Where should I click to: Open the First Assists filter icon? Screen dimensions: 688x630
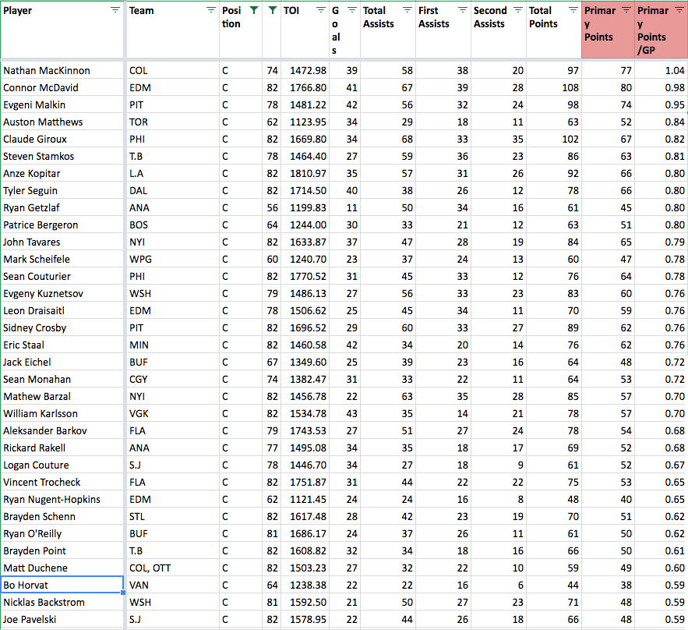pyautogui.click(x=462, y=10)
